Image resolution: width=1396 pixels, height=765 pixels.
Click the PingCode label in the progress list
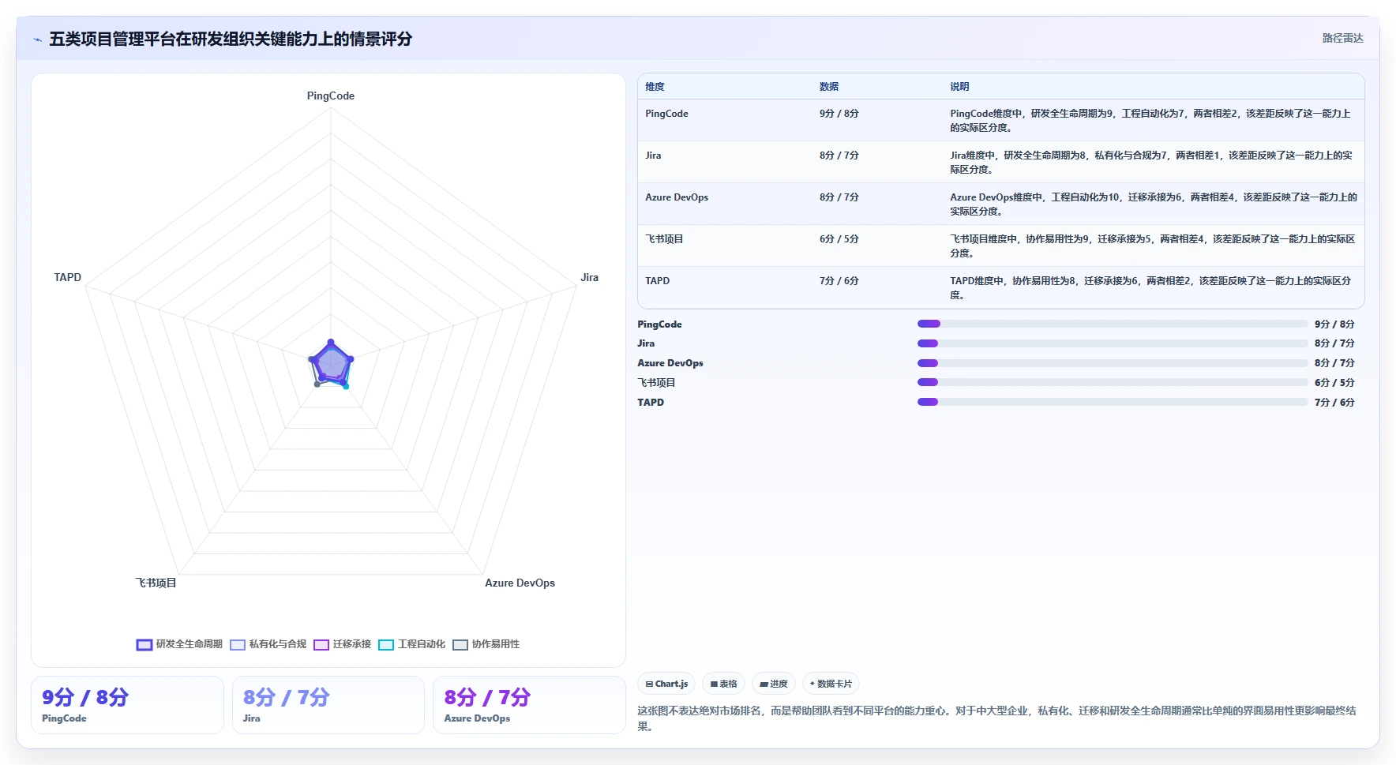659,324
